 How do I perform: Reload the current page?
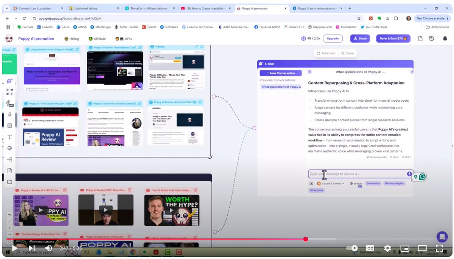[25, 18]
